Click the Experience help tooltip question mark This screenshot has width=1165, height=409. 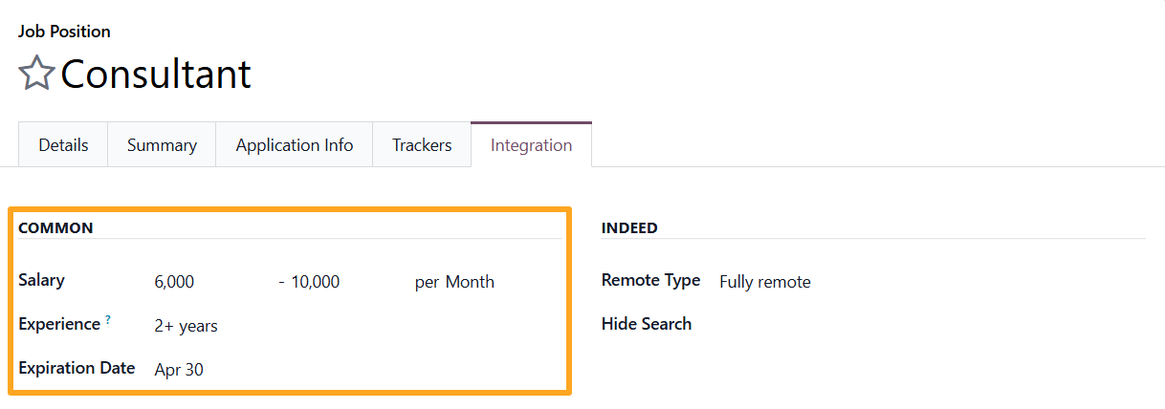(108, 320)
